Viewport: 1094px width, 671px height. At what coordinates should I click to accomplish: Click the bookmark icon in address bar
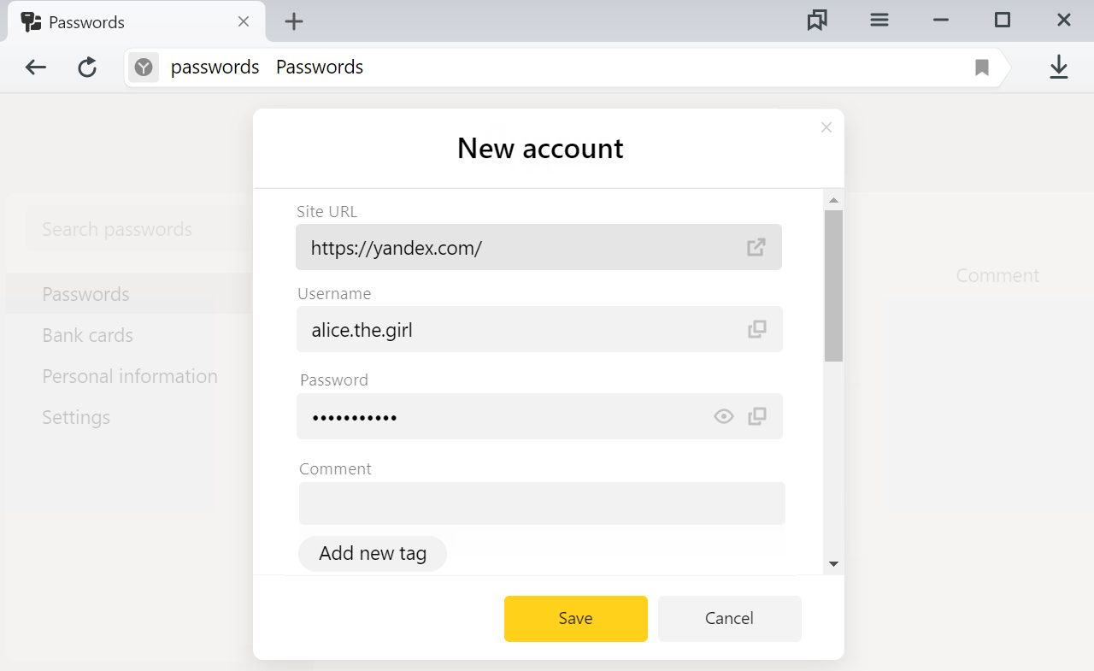click(x=982, y=68)
